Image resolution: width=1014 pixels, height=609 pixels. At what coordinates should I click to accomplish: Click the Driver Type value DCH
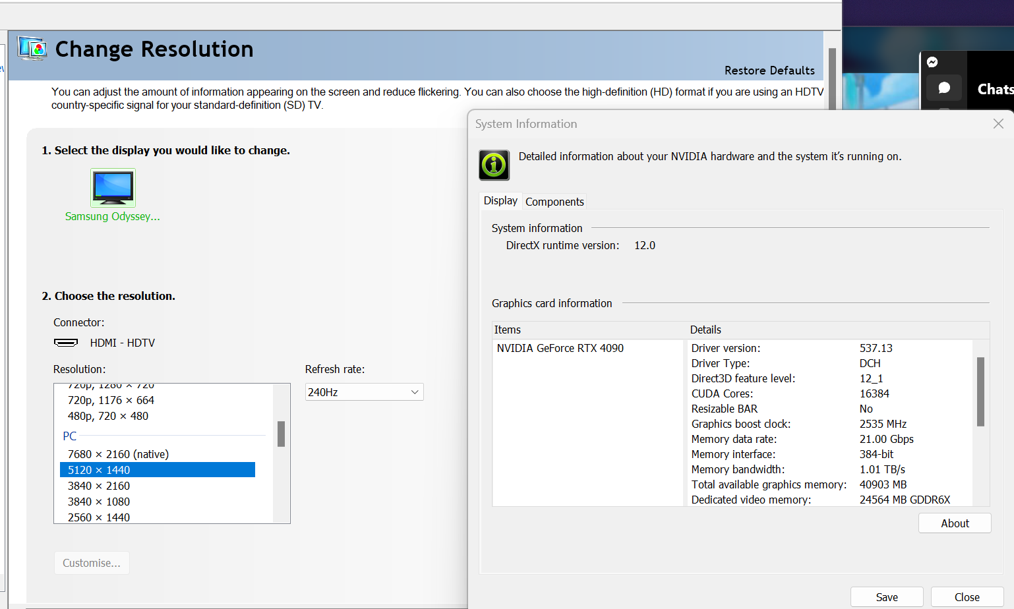pos(870,363)
